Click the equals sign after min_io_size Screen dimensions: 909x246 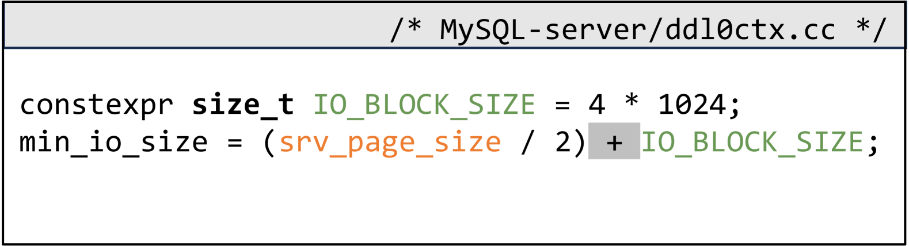click(x=234, y=143)
